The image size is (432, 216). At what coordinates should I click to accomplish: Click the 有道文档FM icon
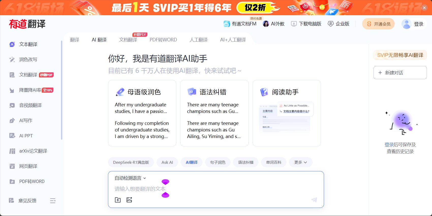(227, 24)
